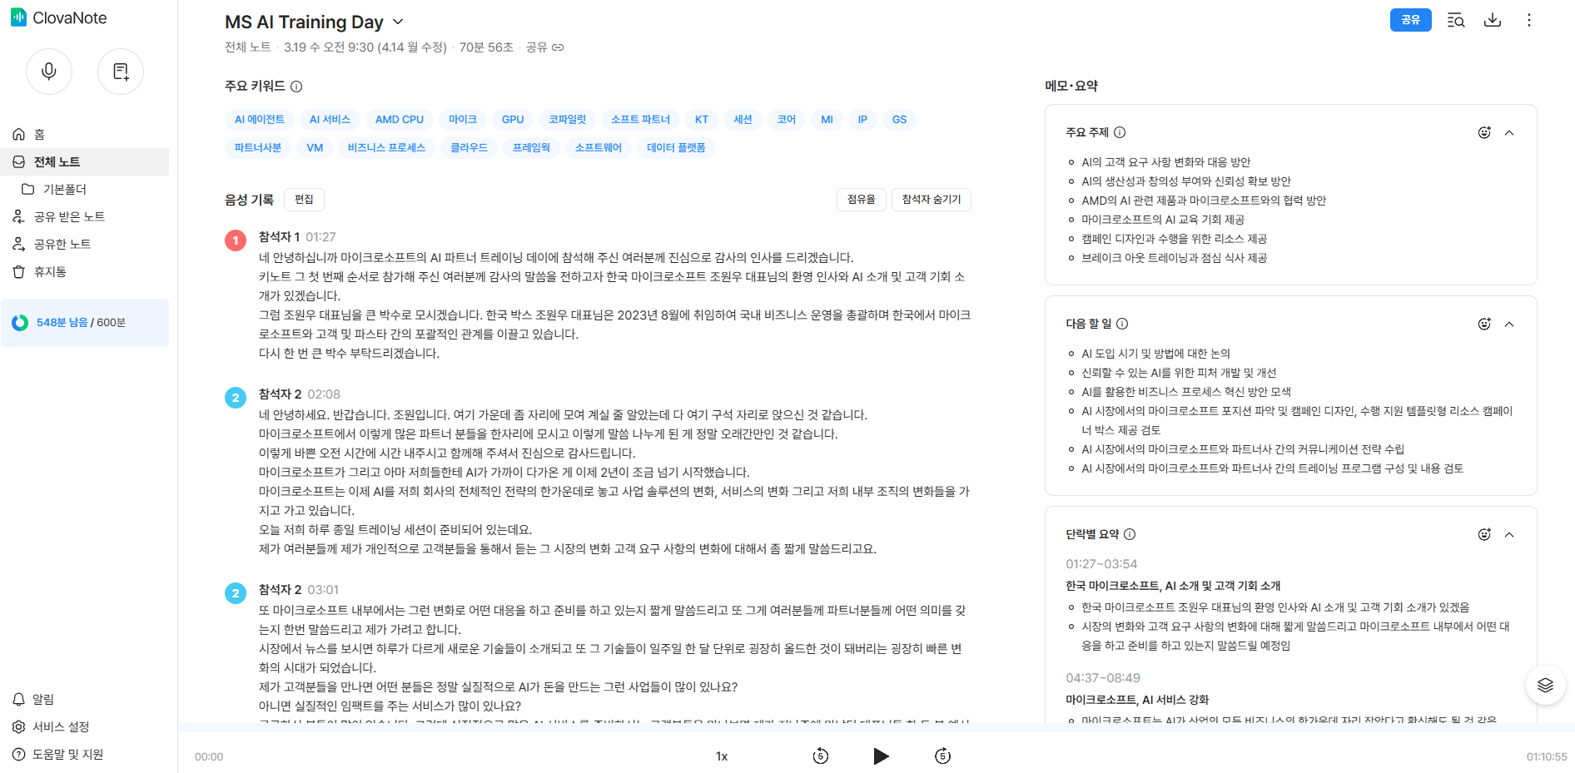Open 공유한 노트
The height and width of the screenshot is (773, 1575).
[52, 244]
